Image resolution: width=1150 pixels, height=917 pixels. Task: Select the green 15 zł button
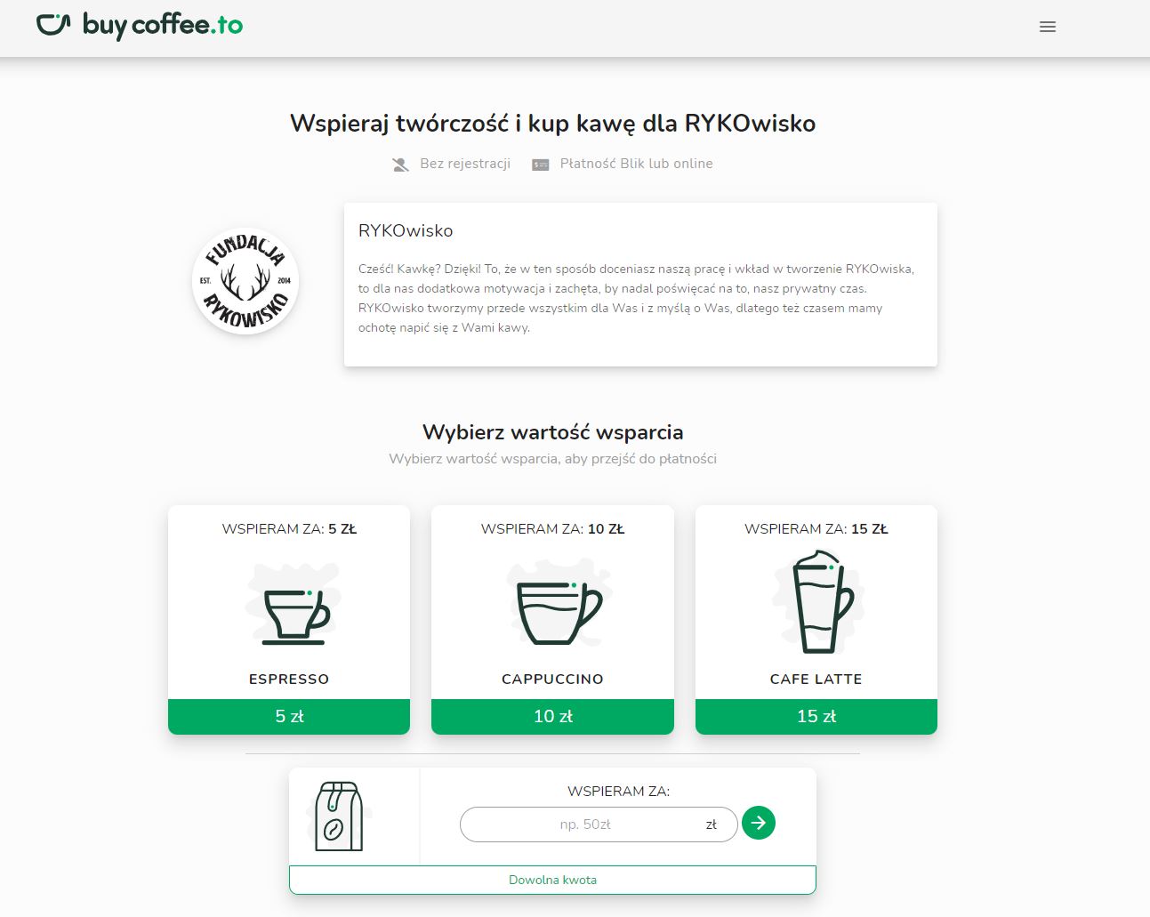(816, 716)
